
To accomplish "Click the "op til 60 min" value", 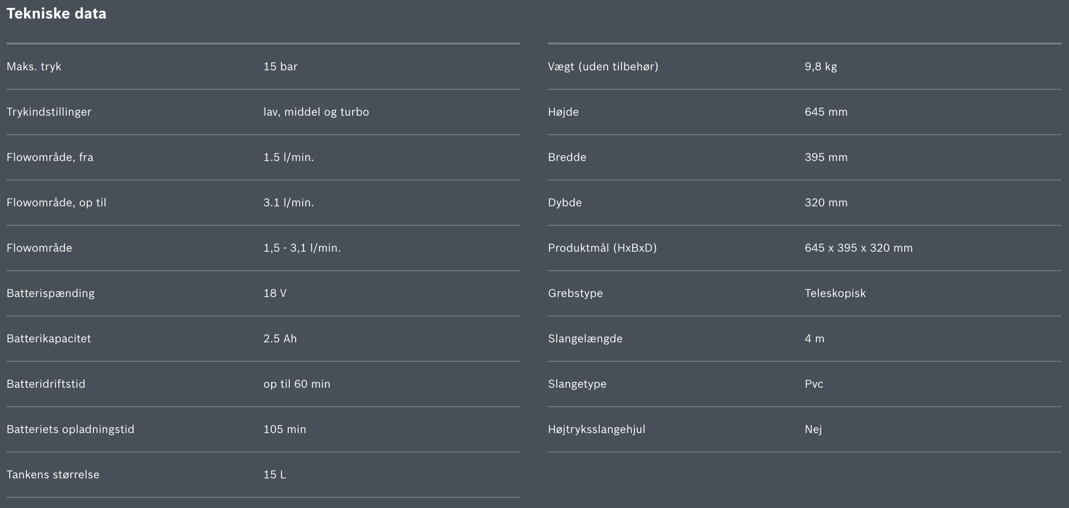I will pos(297,384).
